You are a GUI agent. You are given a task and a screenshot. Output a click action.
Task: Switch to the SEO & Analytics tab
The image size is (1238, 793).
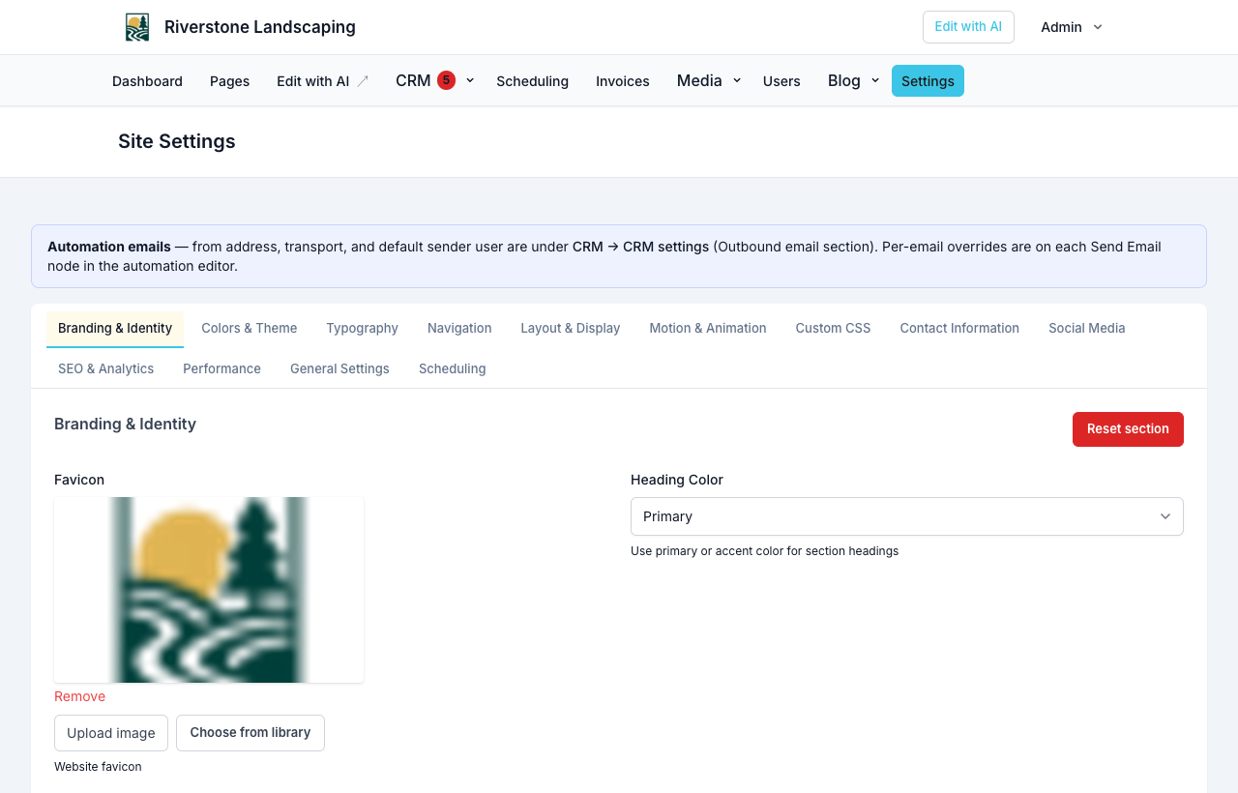pos(105,368)
